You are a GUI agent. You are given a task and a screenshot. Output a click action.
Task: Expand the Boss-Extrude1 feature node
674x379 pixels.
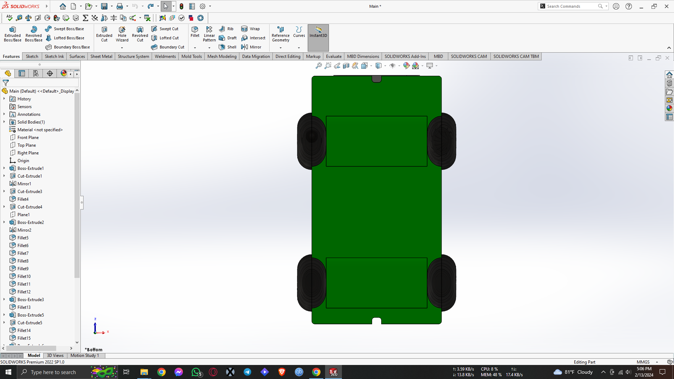point(4,168)
